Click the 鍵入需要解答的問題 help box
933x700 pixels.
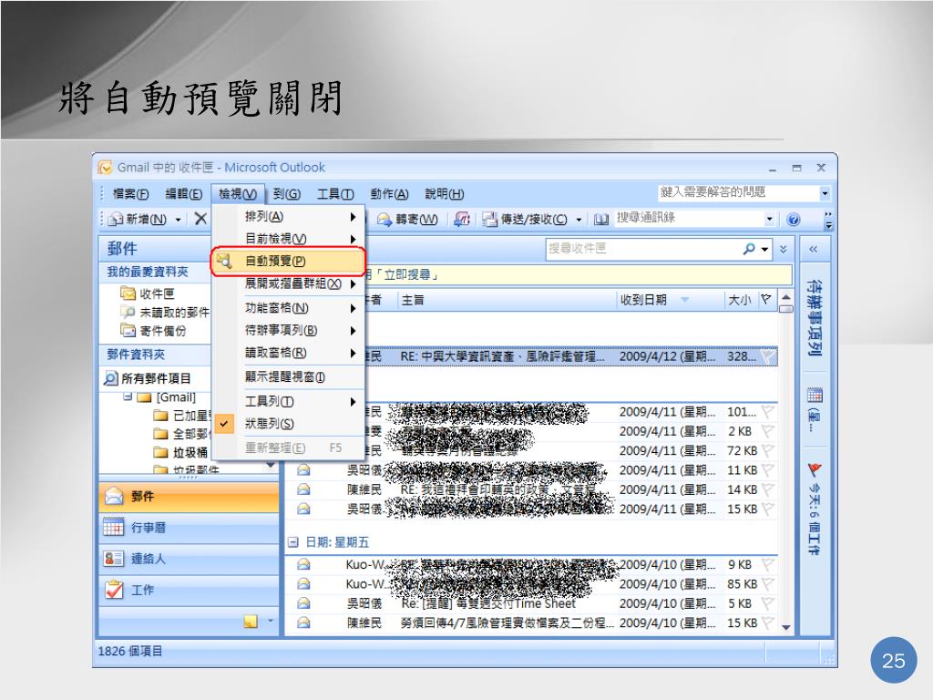tap(738, 192)
